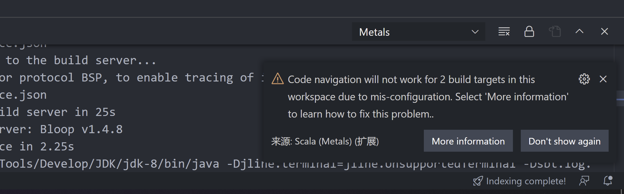Click the More information button
This screenshot has width=624, height=194.
(468, 141)
